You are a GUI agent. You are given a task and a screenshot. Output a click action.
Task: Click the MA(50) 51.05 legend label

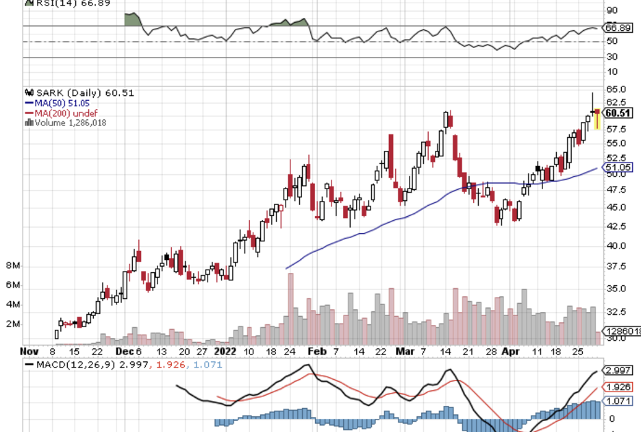pyautogui.click(x=63, y=103)
